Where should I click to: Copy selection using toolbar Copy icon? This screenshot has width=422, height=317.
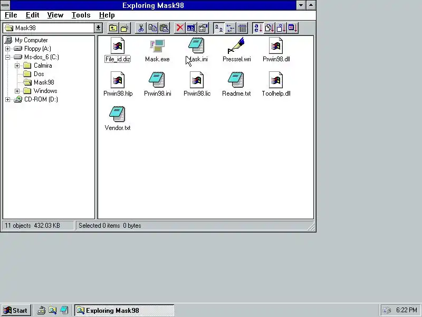pos(152,28)
